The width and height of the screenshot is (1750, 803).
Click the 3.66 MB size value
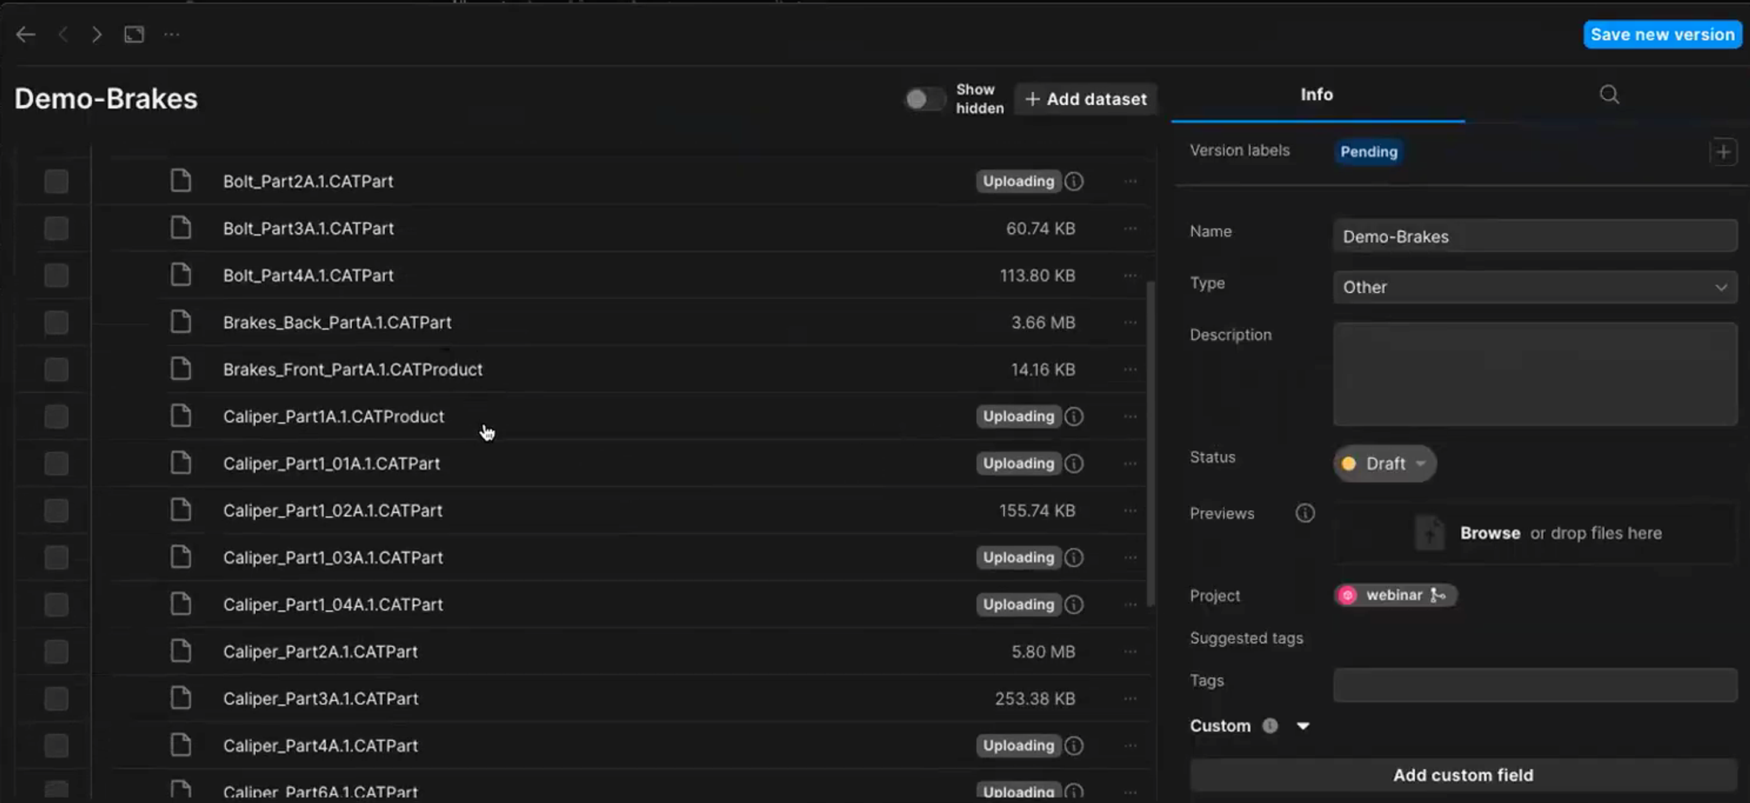click(1043, 322)
